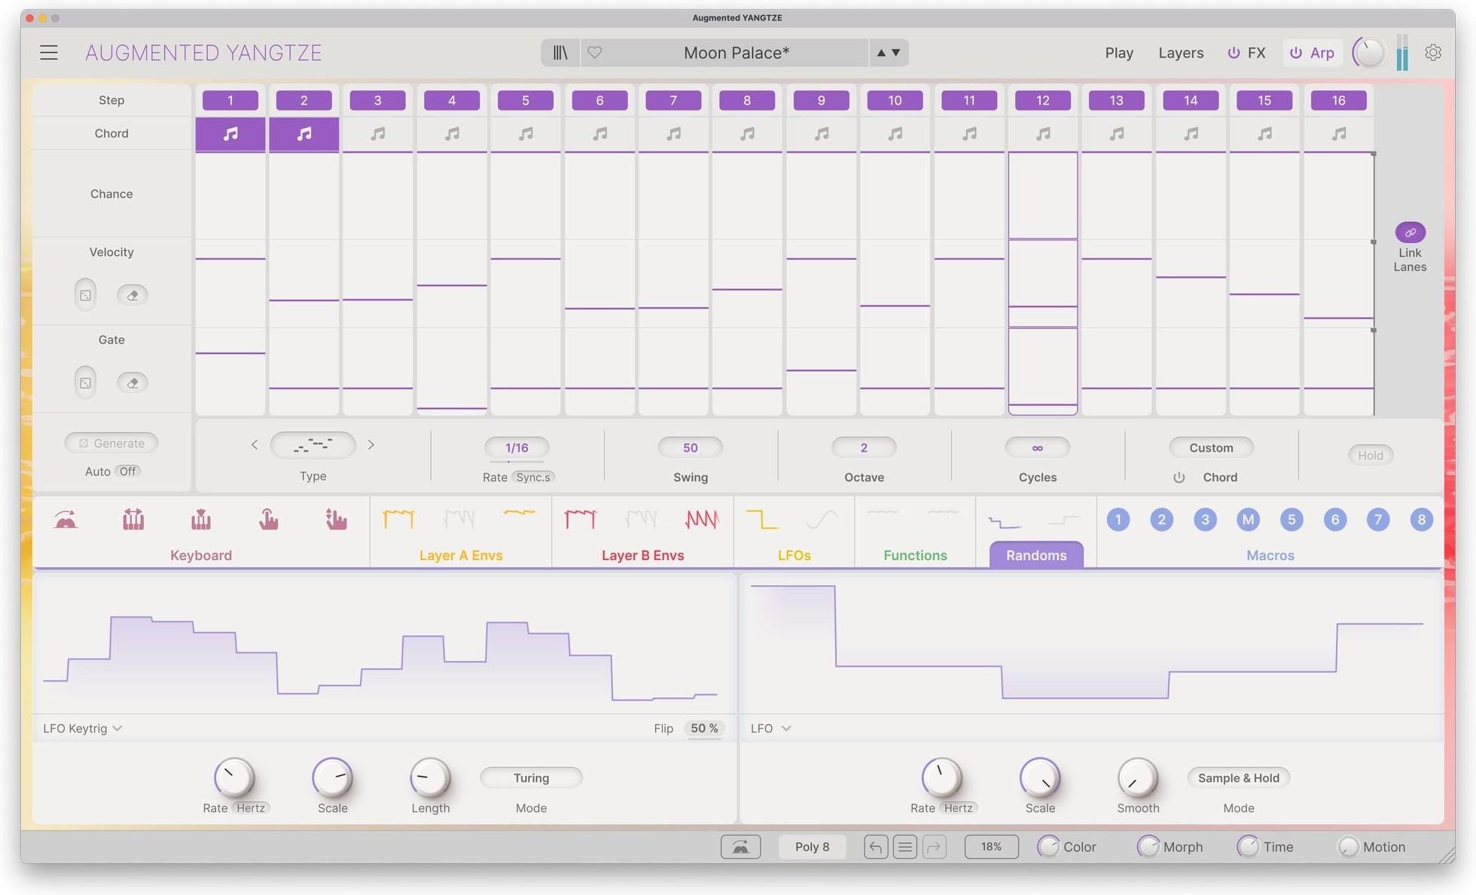1476x895 pixels.
Task: Toggle the Arp power button
Action: pyautogui.click(x=1296, y=53)
